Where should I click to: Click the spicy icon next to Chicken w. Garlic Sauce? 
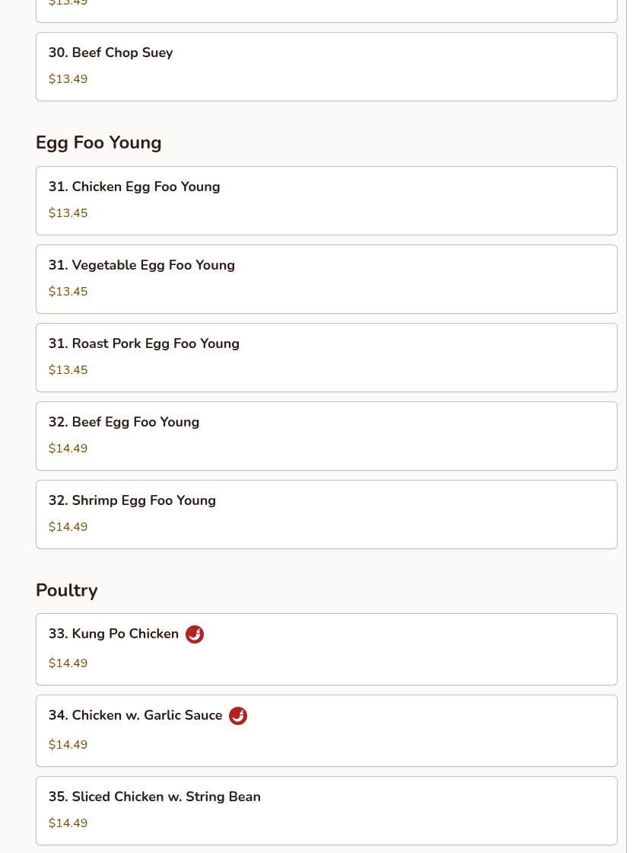(x=238, y=716)
